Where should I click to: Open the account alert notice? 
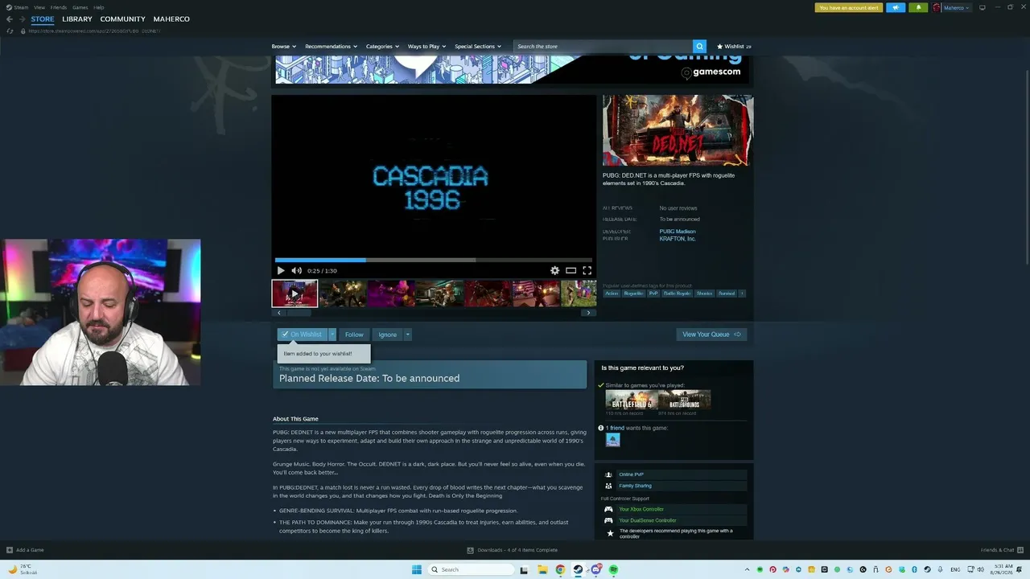pos(849,8)
